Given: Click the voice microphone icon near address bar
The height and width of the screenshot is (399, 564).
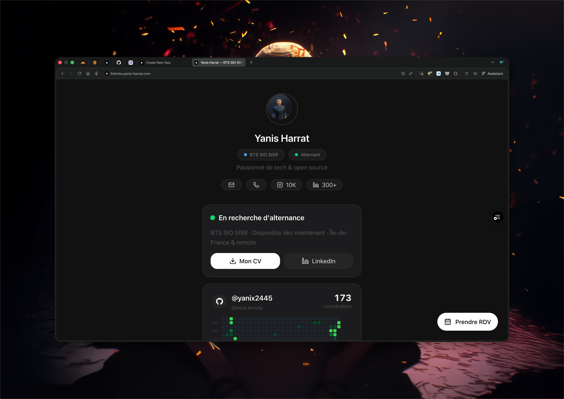Looking at the screenshot, I should pyautogui.click(x=97, y=74).
